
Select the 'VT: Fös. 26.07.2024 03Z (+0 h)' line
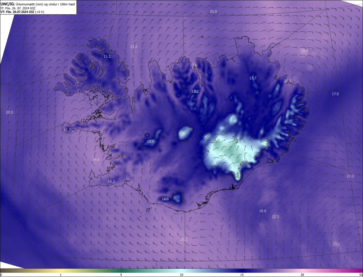coord(22,12)
